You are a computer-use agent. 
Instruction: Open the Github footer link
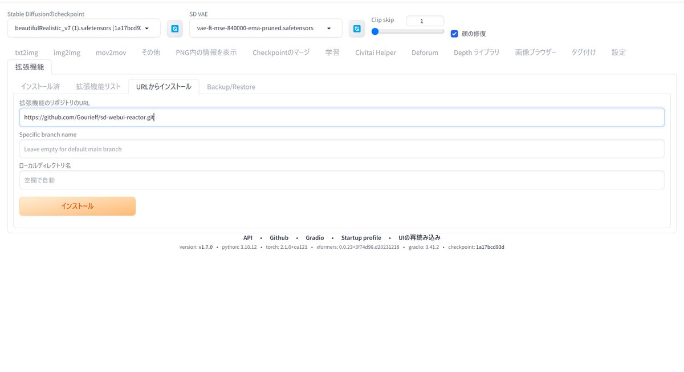[x=279, y=238]
